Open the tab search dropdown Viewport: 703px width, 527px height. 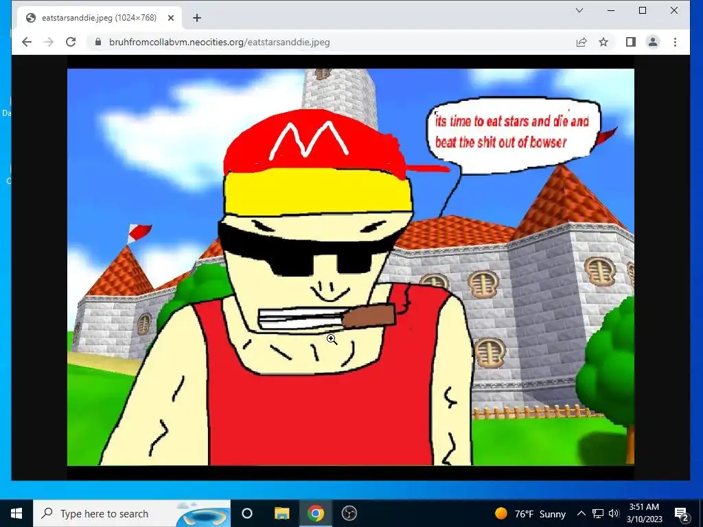coord(579,10)
